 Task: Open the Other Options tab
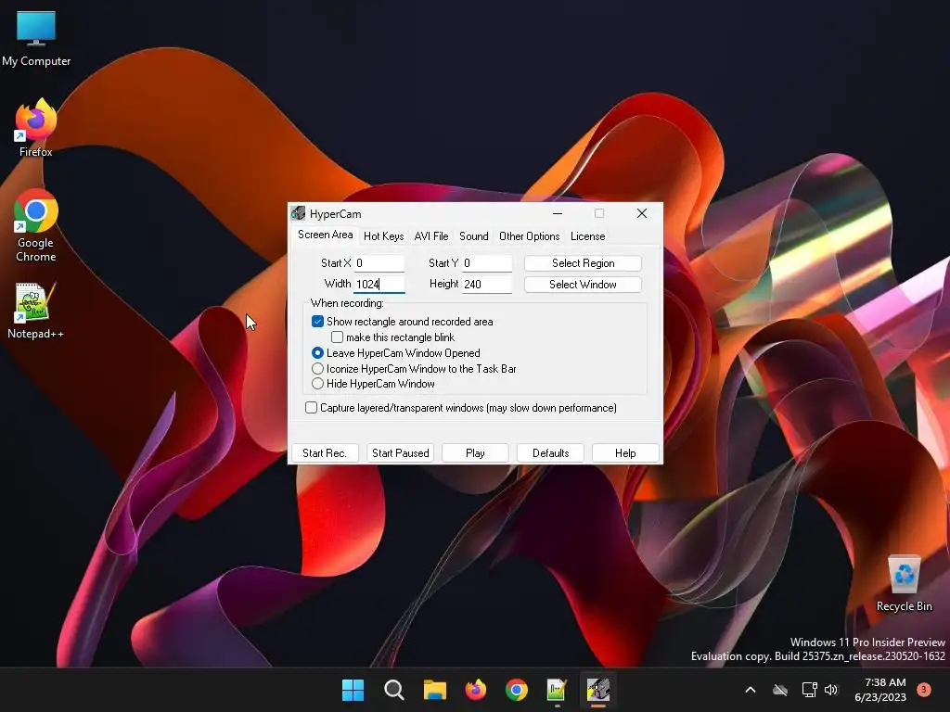coord(530,236)
